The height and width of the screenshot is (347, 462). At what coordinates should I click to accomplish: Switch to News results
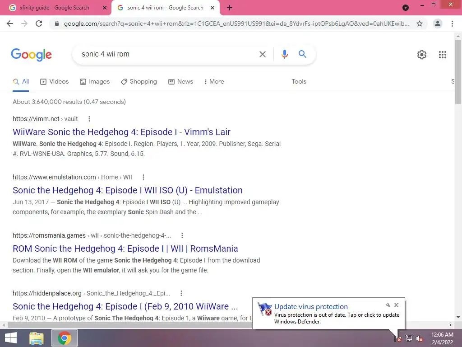[180, 82]
